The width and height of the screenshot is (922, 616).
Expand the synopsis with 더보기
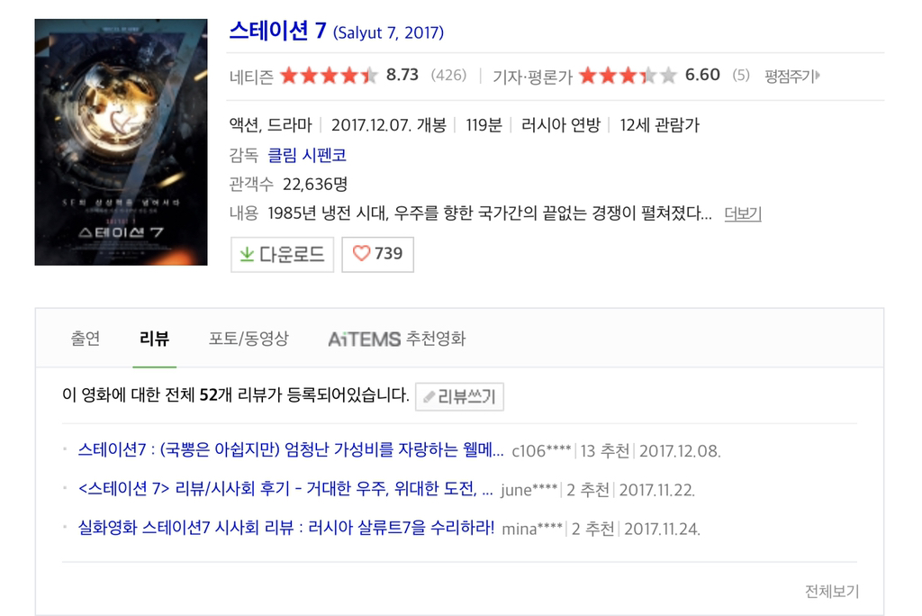[x=743, y=213]
